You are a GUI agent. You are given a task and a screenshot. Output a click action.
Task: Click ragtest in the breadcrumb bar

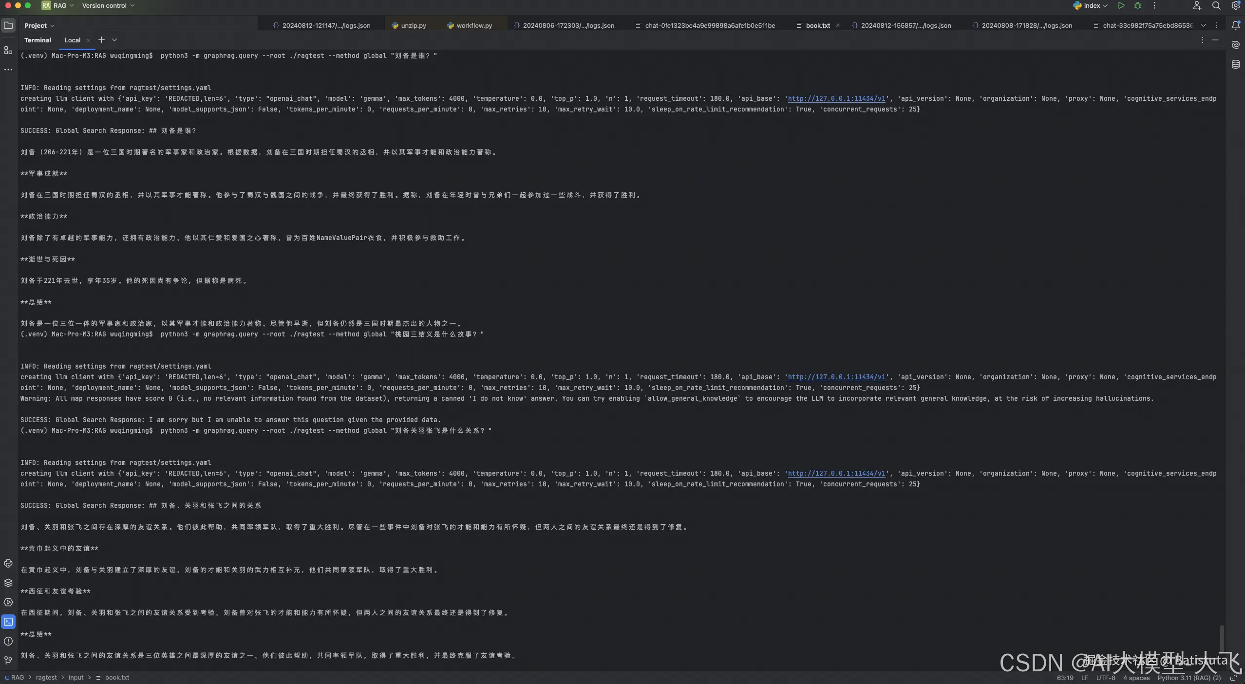click(46, 677)
